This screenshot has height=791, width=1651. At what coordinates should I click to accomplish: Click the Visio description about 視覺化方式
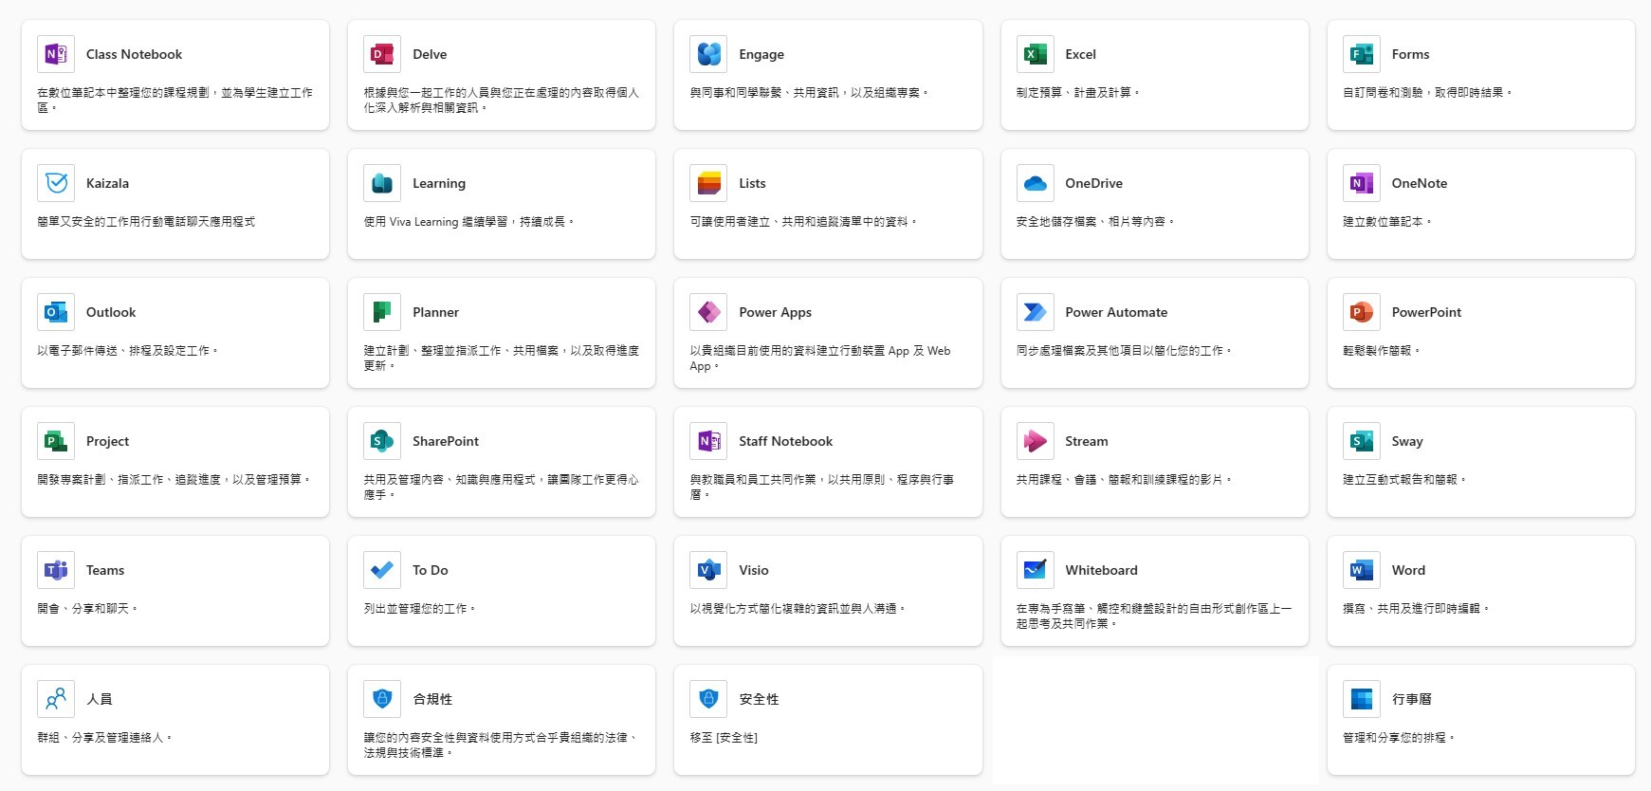coord(798,609)
